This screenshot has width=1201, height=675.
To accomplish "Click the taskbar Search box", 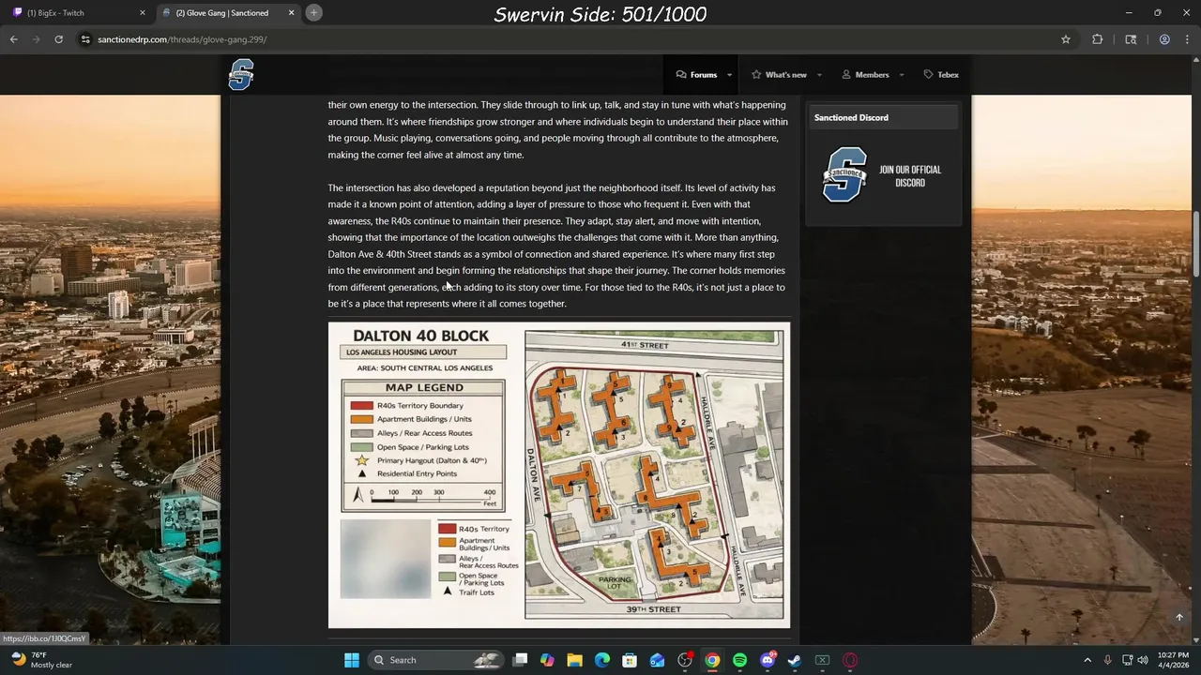I will 434,660.
